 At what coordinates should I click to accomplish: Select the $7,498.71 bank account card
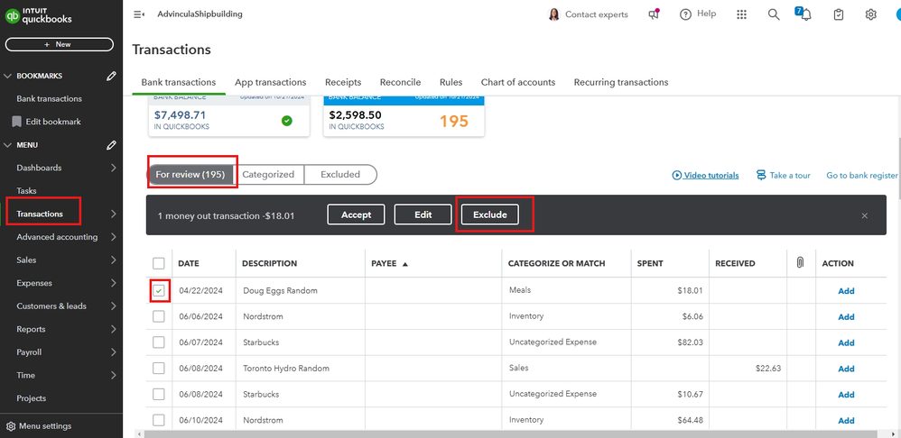tap(228, 116)
